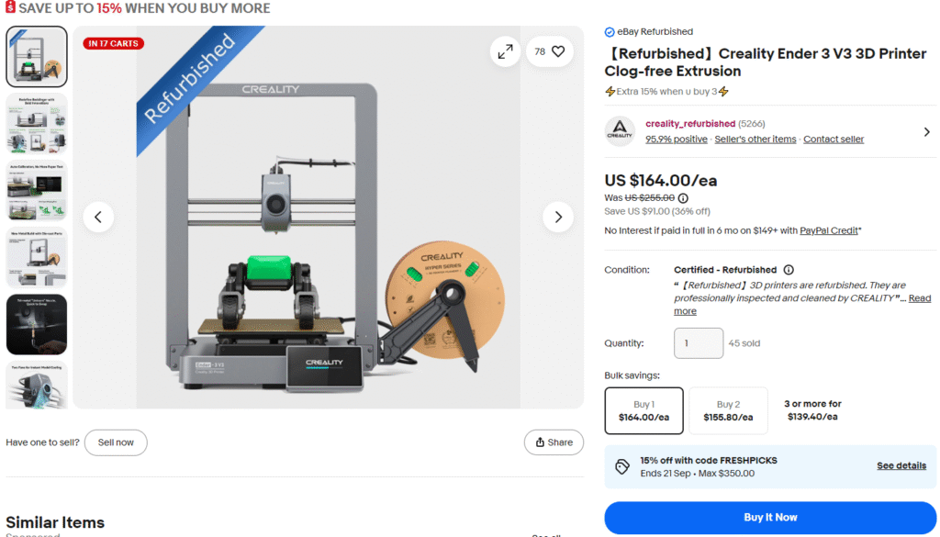The image size is (940, 537).
Task: Click the main printer product image
Action: pos(328,217)
